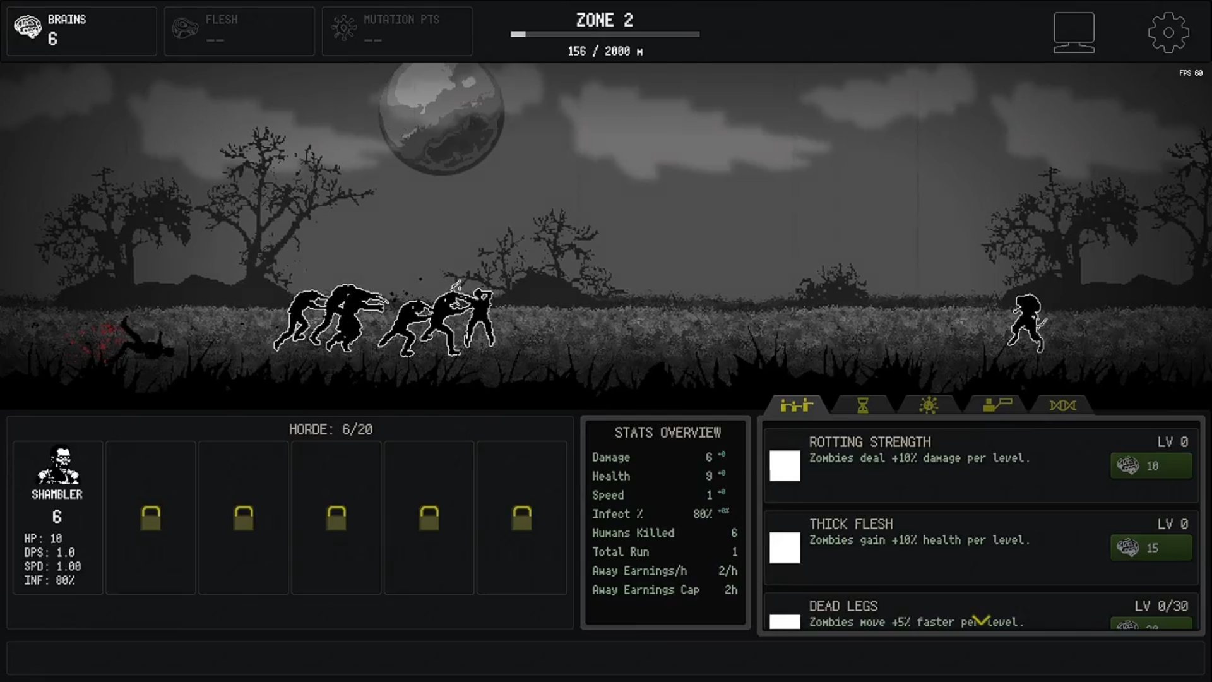Click the Thick Flesh upgrade icon square
Image resolution: width=1212 pixels, height=682 pixels.
(x=785, y=547)
